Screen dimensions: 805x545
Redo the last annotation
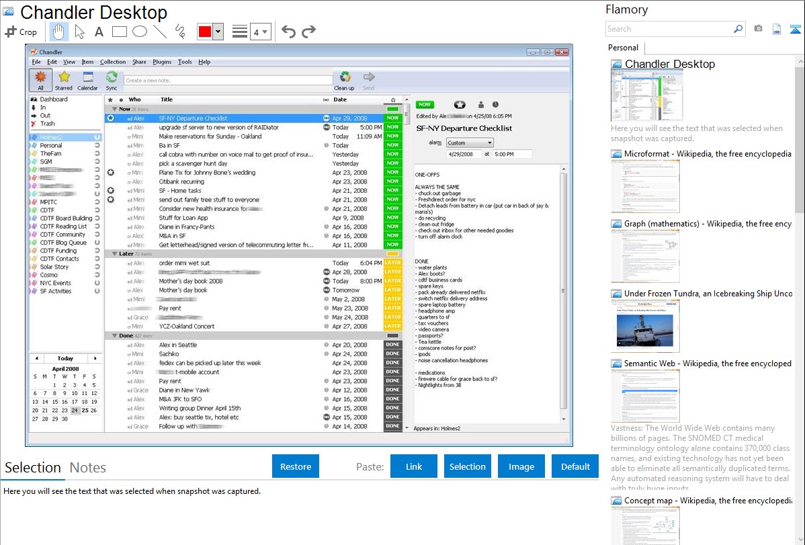pos(308,32)
